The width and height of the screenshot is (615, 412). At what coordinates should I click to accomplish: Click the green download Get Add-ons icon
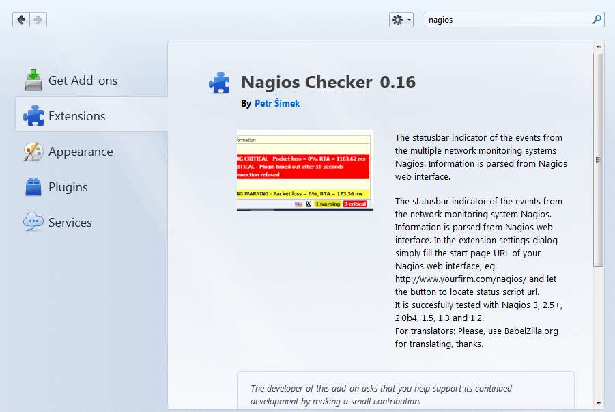[33, 80]
